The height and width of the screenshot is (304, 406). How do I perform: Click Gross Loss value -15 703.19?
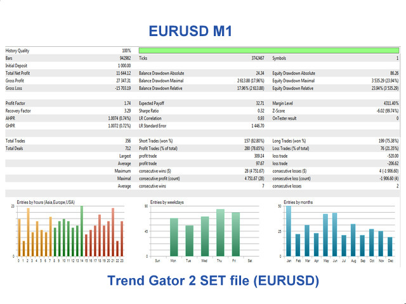click(x=122, y=88)
